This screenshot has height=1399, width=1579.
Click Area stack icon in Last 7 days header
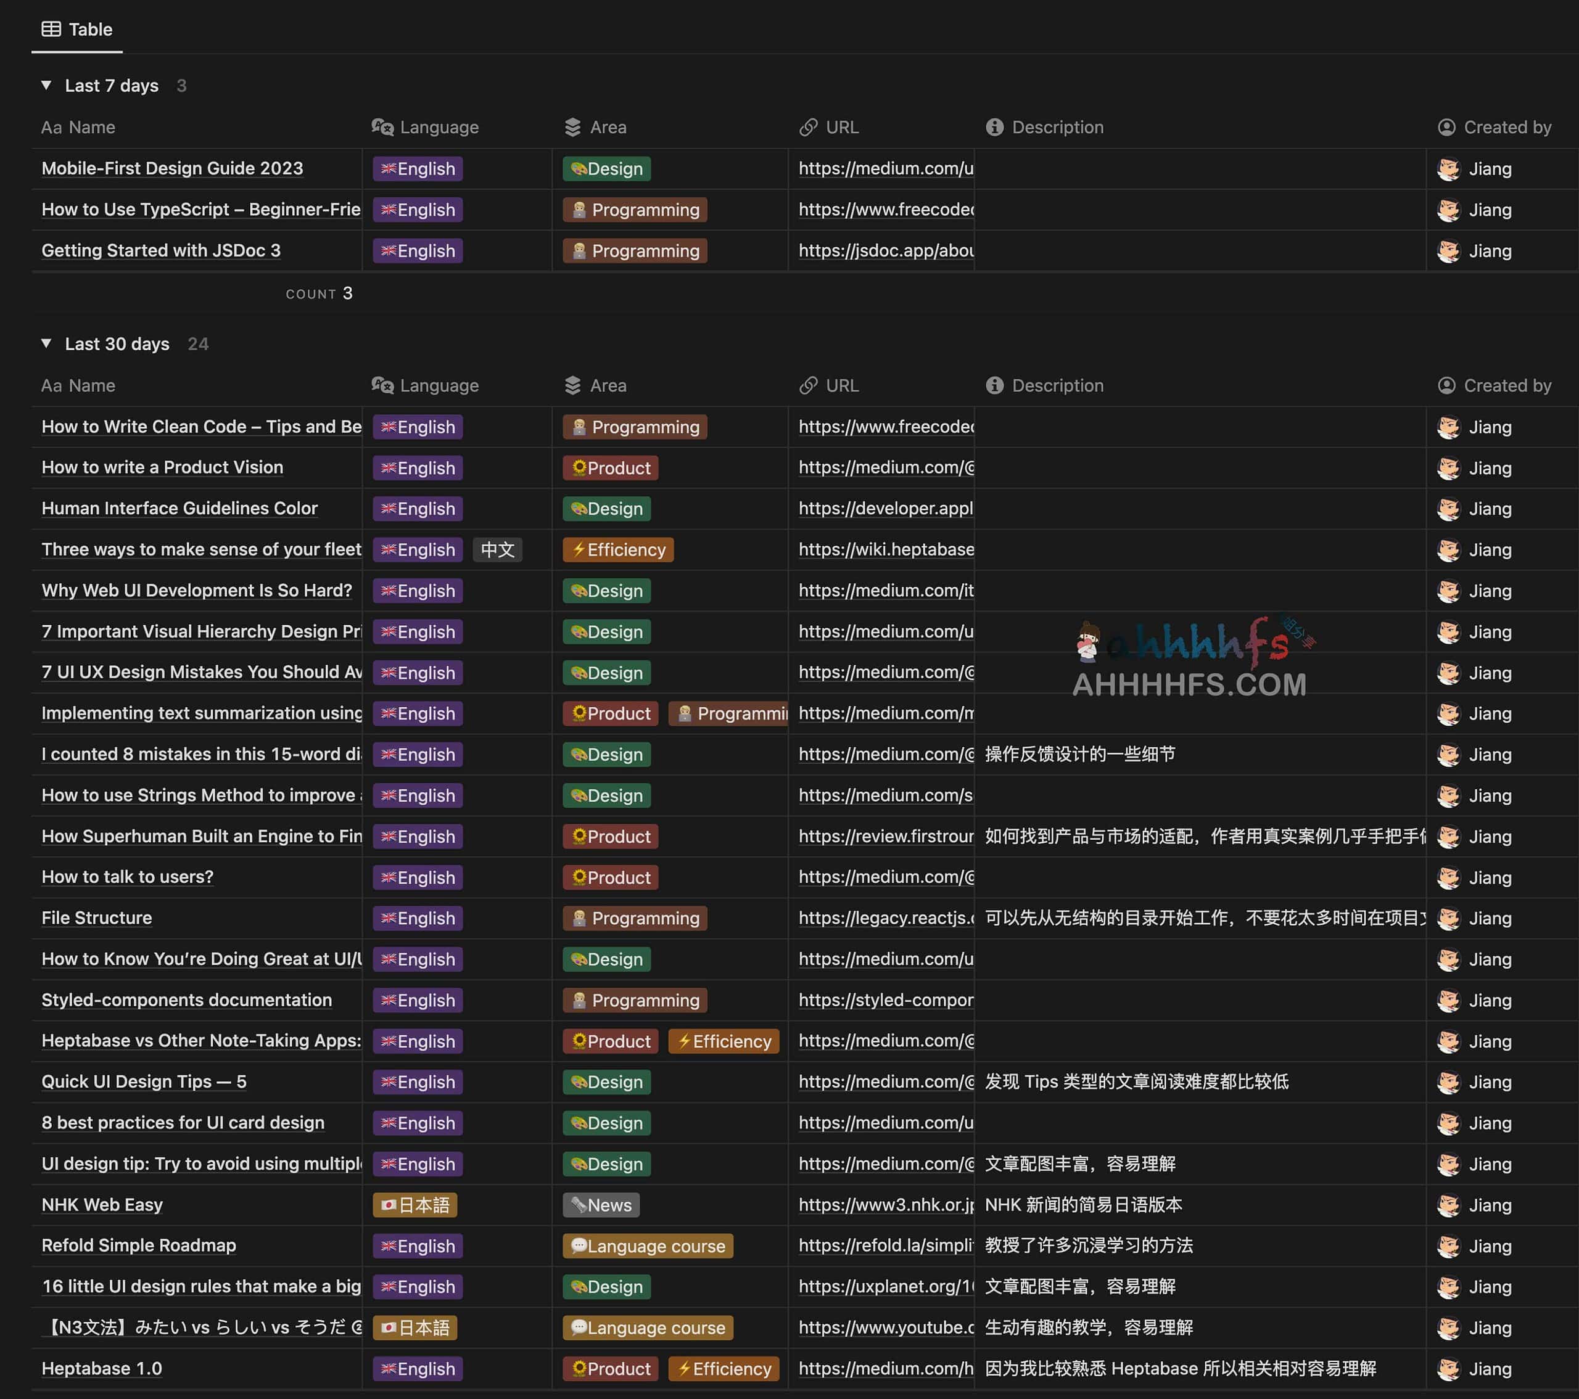pyautogui.click(x=572, y=128)
